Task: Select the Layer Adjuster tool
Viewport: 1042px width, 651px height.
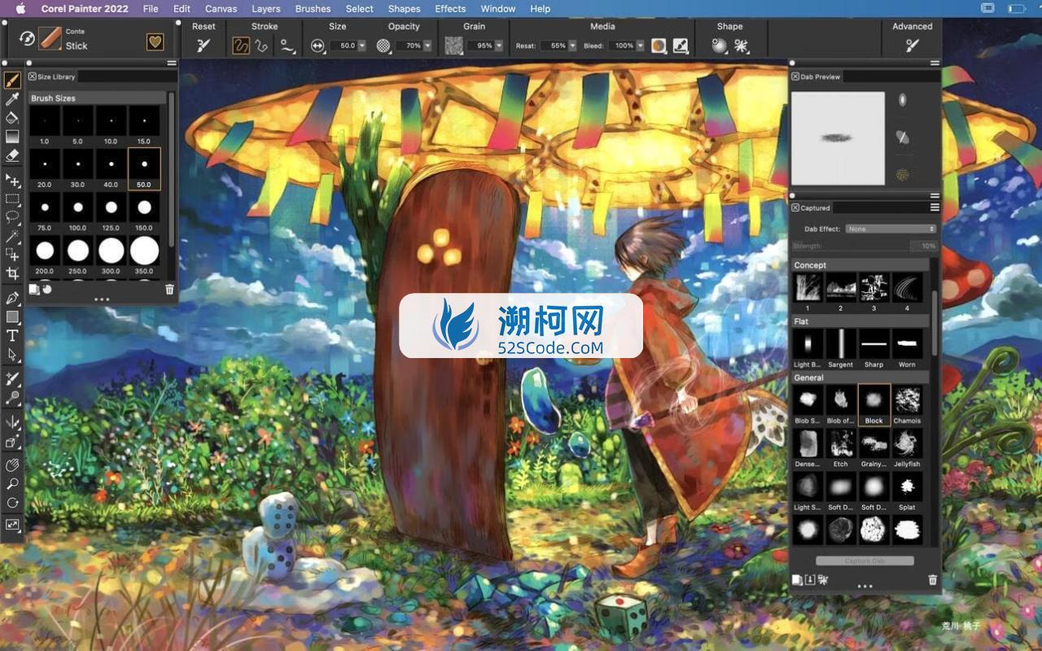Action: click(x=12, y=180)
